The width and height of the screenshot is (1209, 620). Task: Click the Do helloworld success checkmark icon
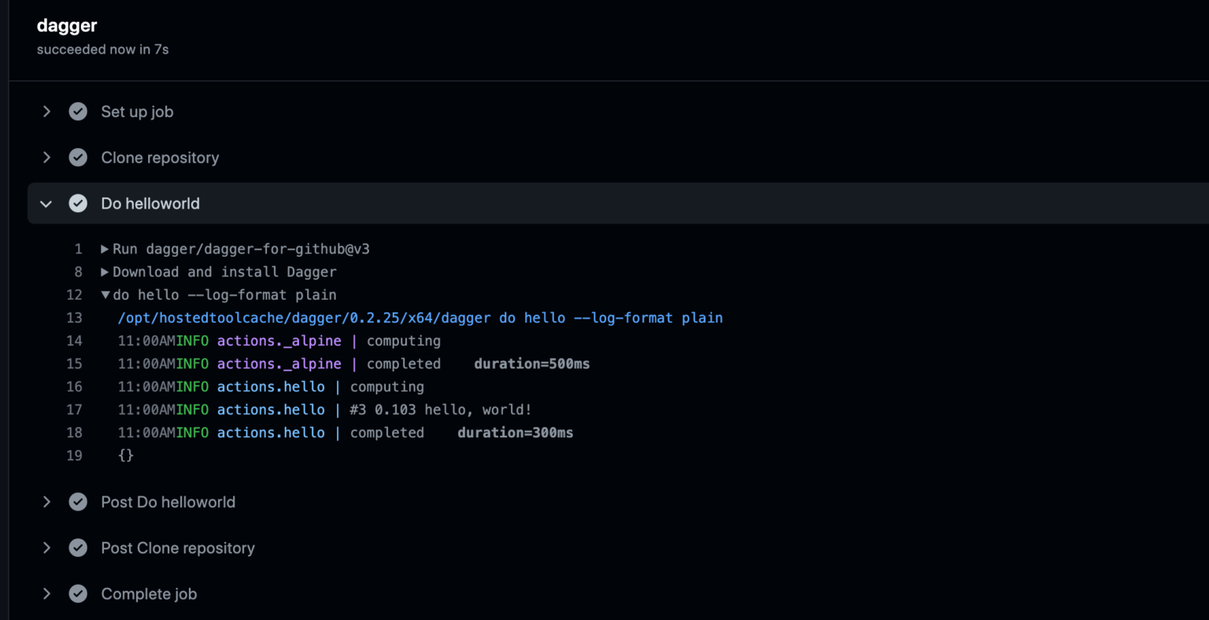78,204
